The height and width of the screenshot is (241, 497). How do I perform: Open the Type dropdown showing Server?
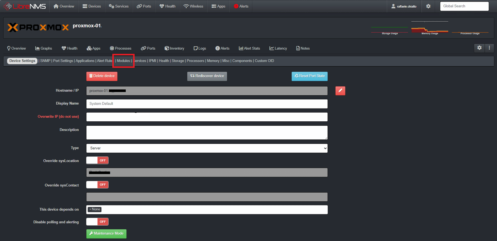point(207,148)
